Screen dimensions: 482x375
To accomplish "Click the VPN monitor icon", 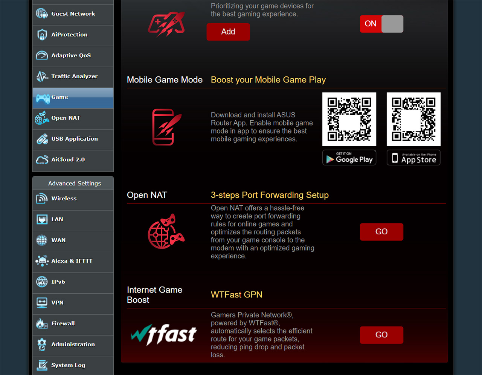I will 42,303.
